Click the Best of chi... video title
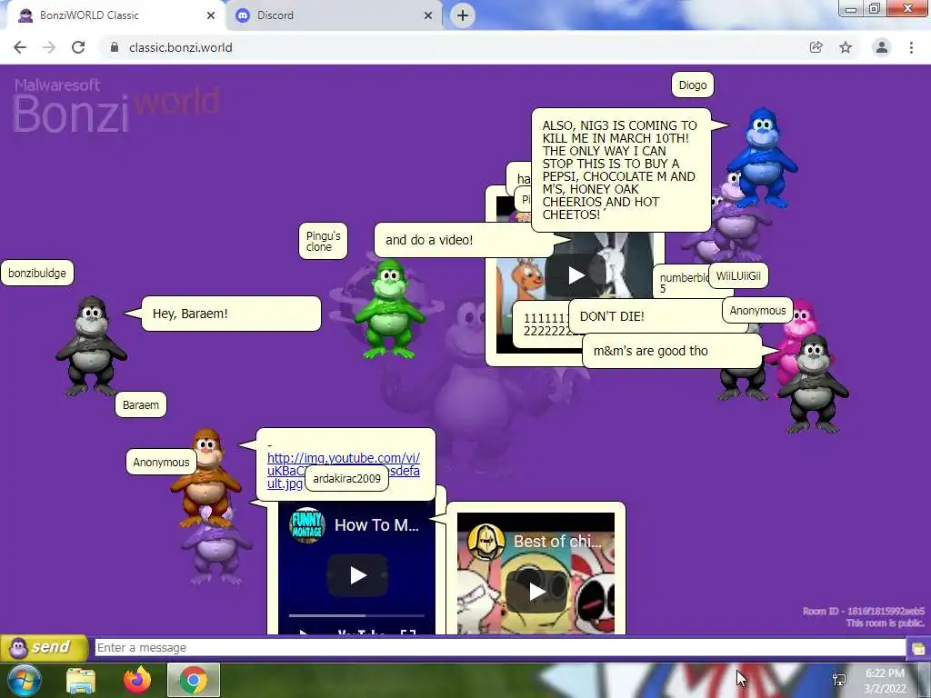Viewport: 931px width, 698px height. tap(557, 542)
